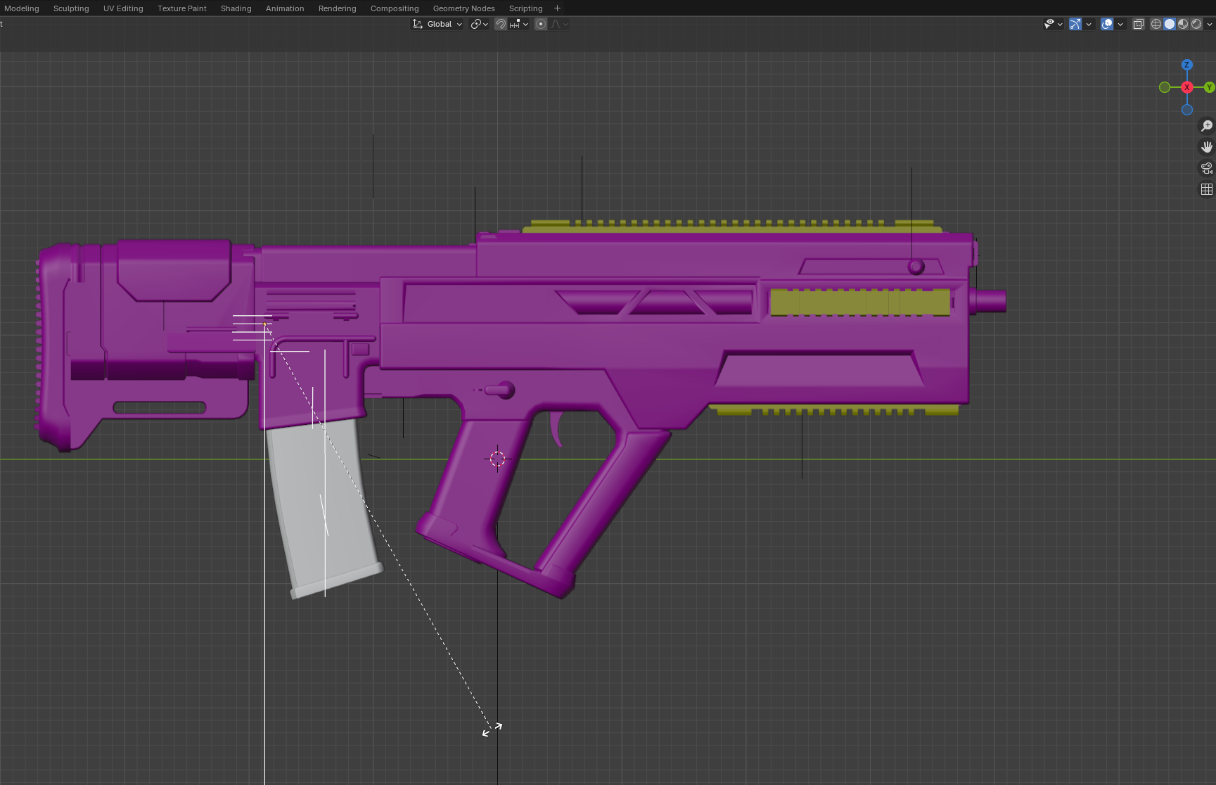Switch perspective/orthographic with grid icon
The width and height of the screenshot is (1216, 785).
[1206, 189]
